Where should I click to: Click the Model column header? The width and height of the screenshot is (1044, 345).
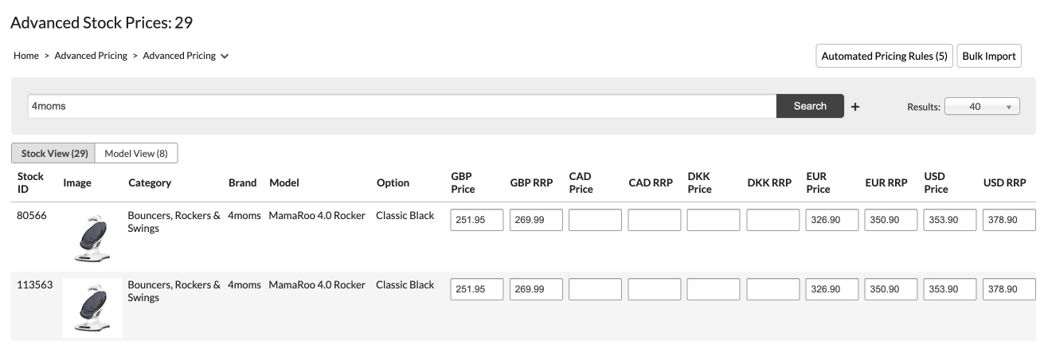click(x=284, y=182)
